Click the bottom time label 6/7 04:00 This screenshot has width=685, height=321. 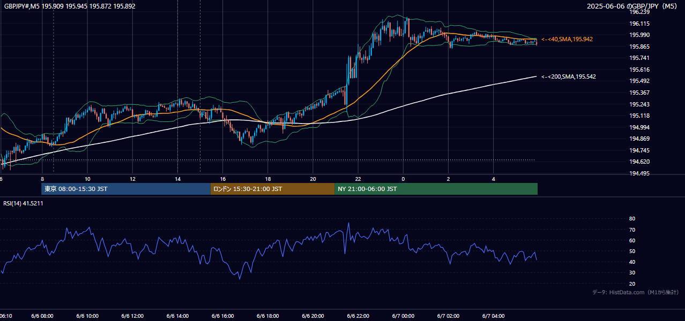[x=493, y=316]
